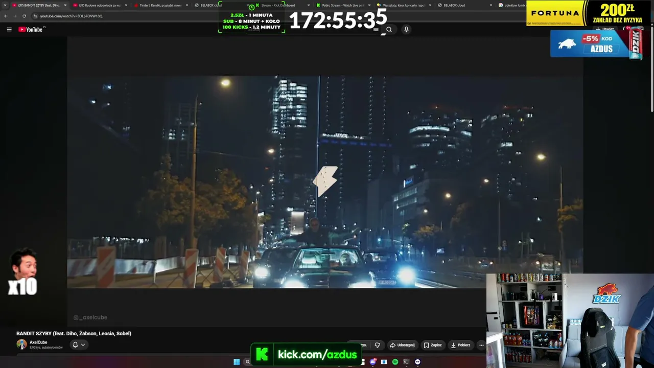The height and width of the screenshot is (368, 654).
Task: Click the YouTube video player area
Action: pos(325,181)
